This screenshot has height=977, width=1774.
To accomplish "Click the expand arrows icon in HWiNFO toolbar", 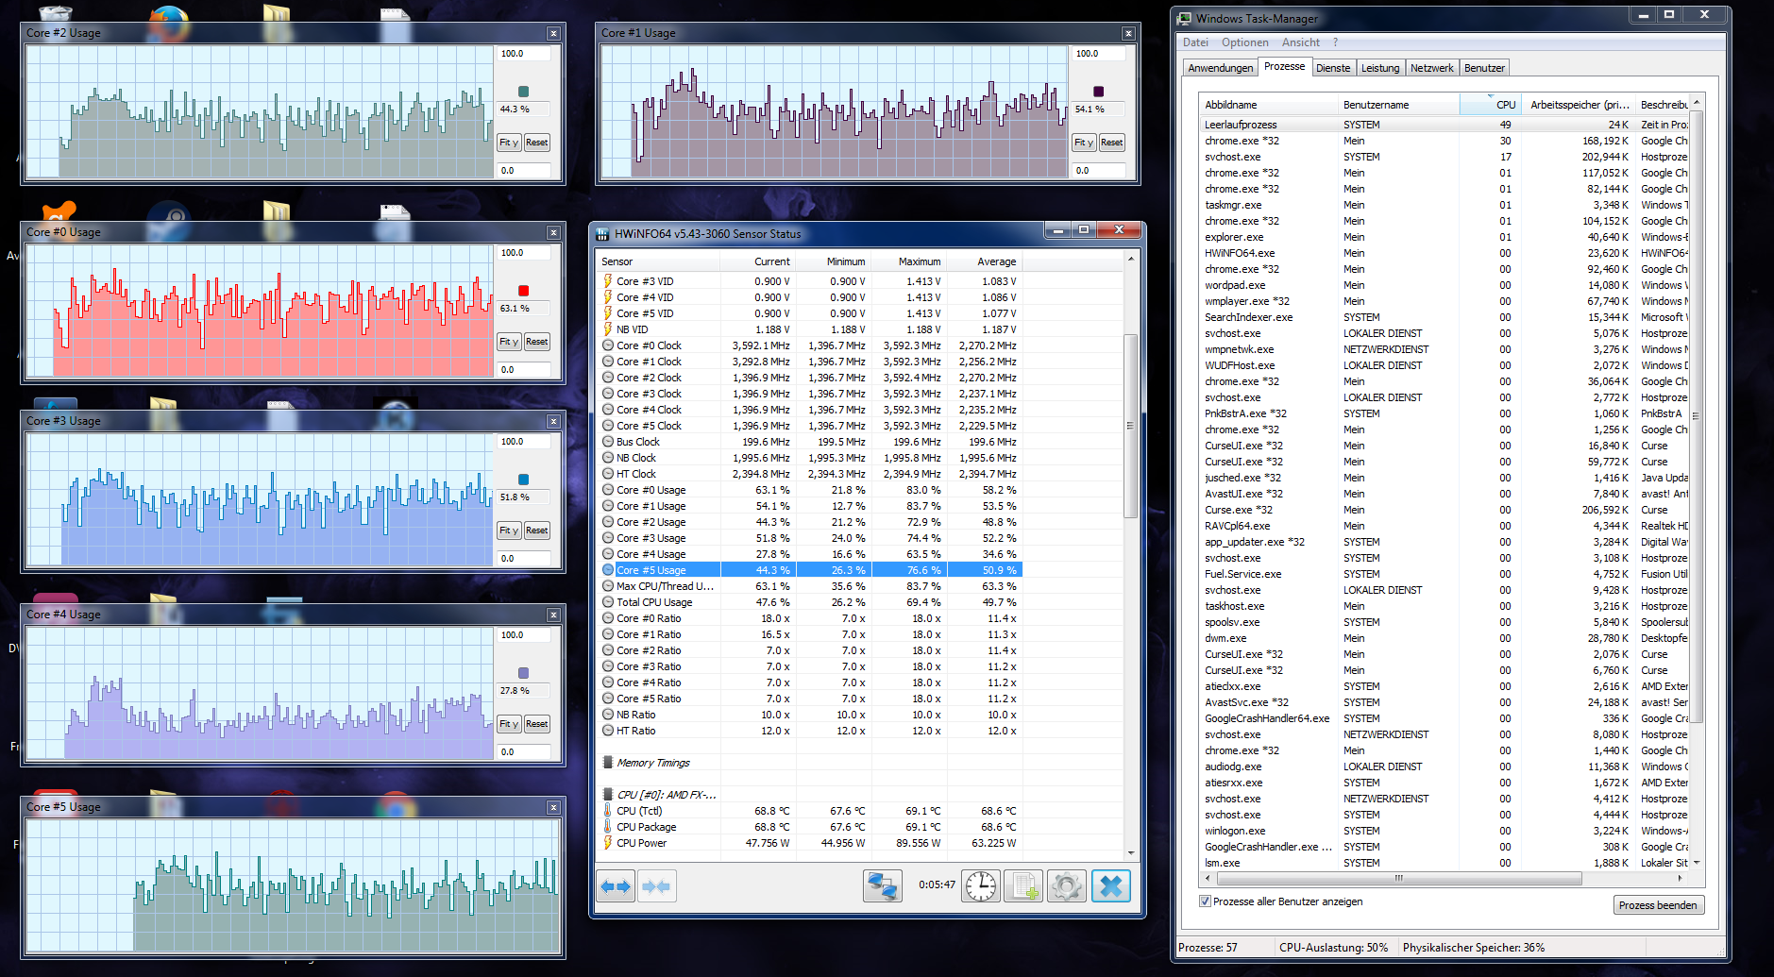I will 616,886.
